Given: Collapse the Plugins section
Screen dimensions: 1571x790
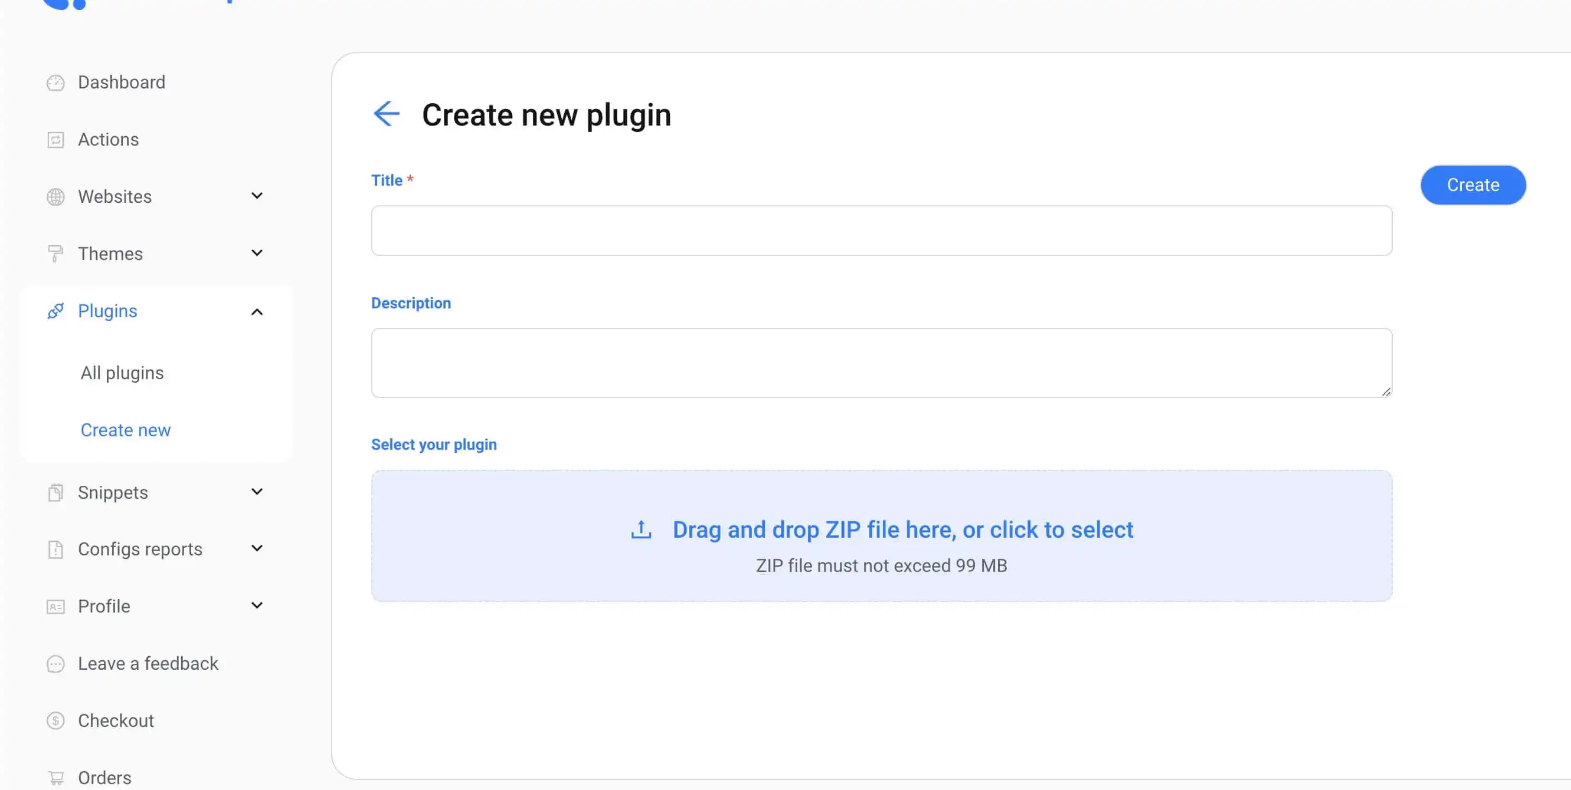Looking at the screenshot, I should click(x=257, y=311).
